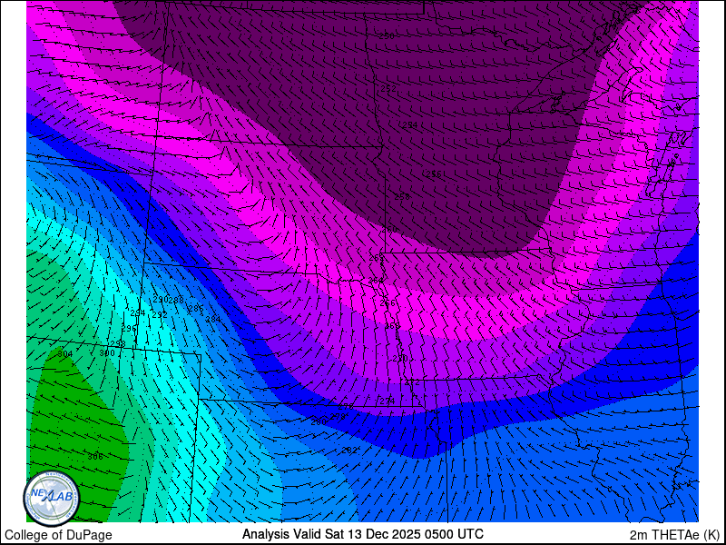Viewport: 726px width, 545px height.
Task: Click the 282 contour label
Action: (349, 450)
